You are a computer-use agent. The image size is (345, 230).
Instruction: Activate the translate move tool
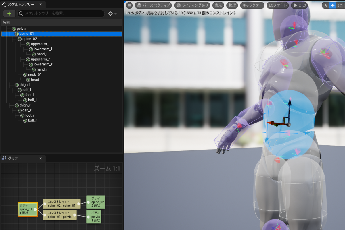click(332, 5)
